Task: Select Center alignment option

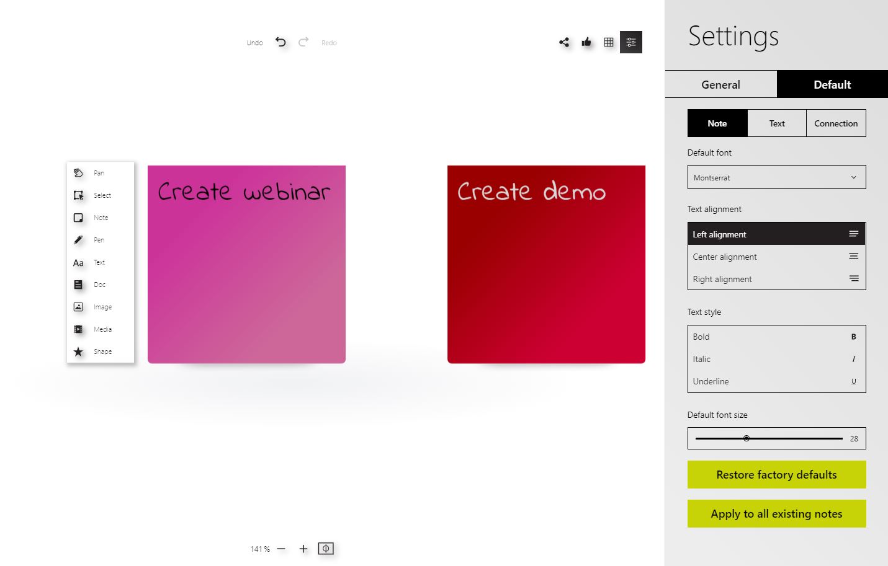Action: click(776, 257)
